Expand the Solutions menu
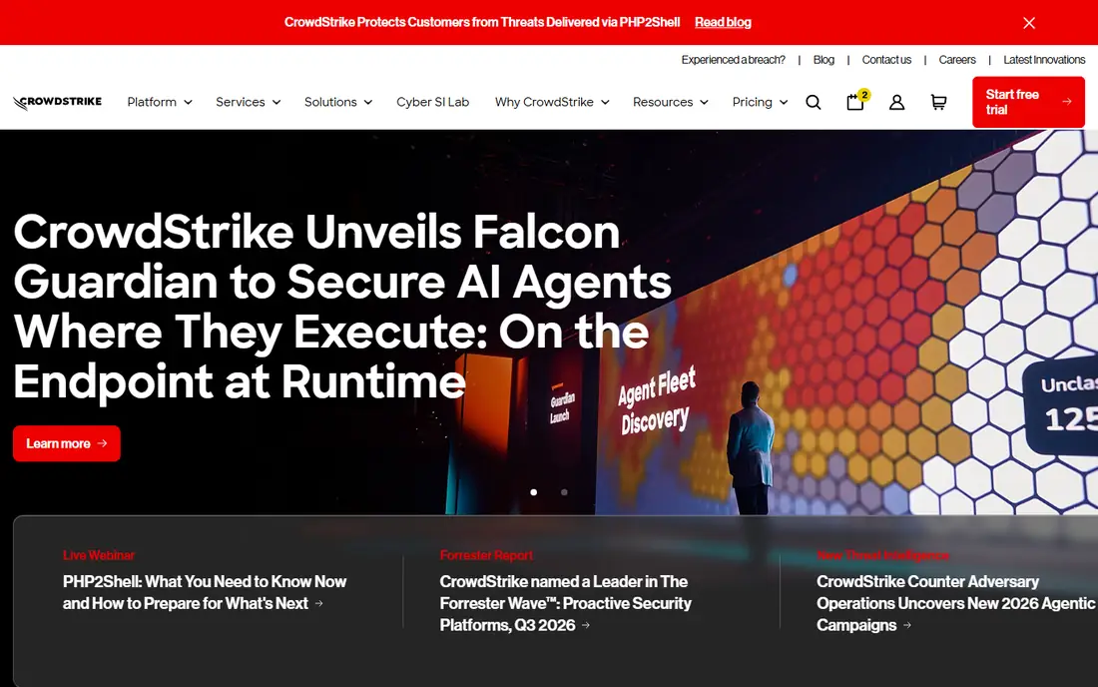This screenshot has width=1098, height=687. [338, 102]
